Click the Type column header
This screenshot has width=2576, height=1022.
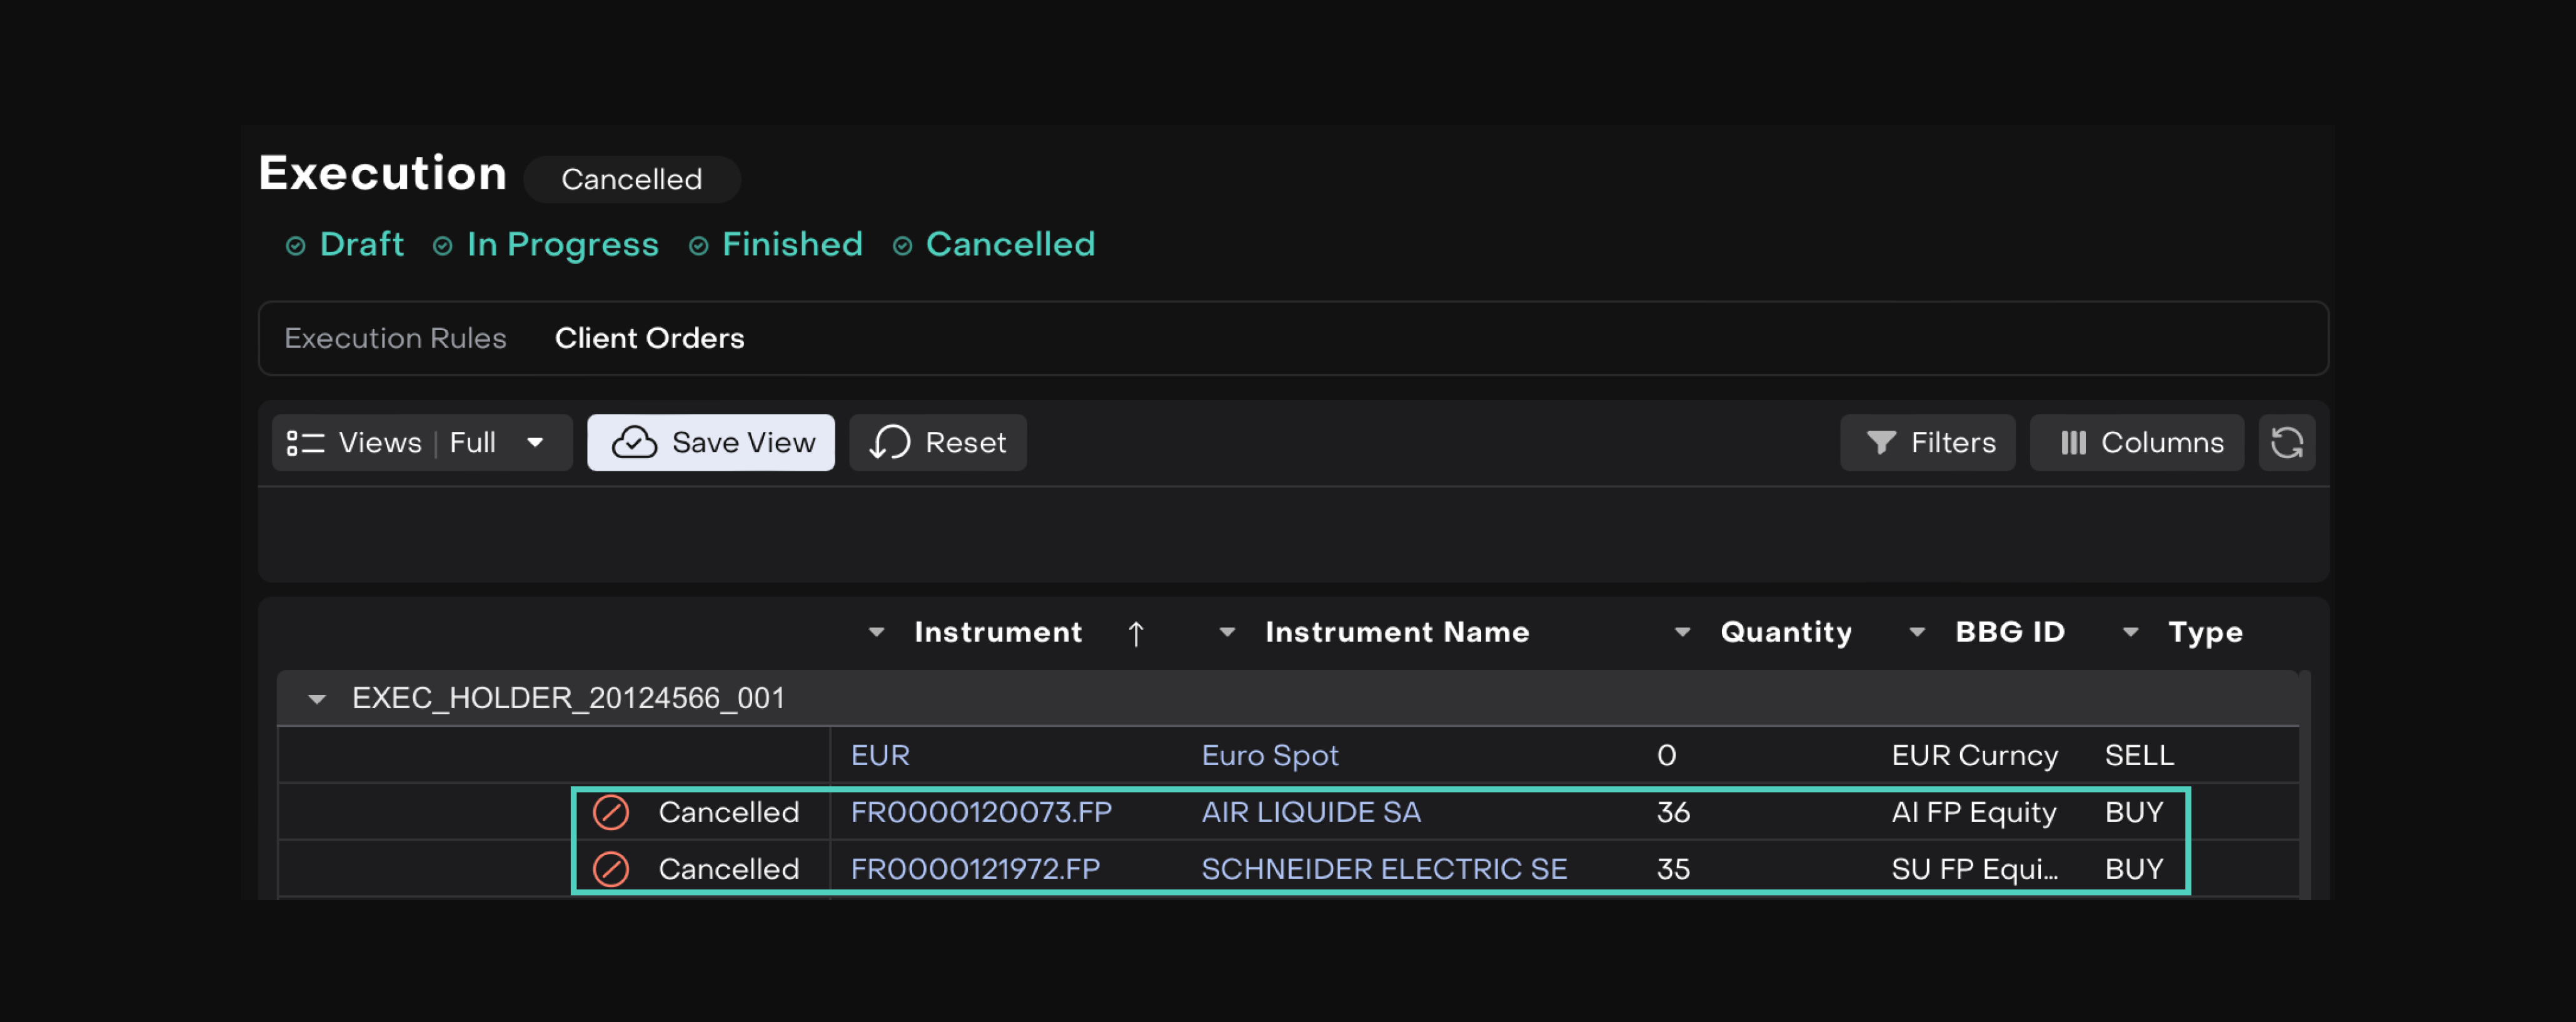2204,632
